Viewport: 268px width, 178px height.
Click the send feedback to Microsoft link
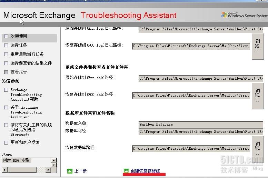tap(31, 130)
